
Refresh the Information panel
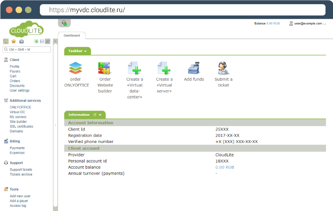95,115
